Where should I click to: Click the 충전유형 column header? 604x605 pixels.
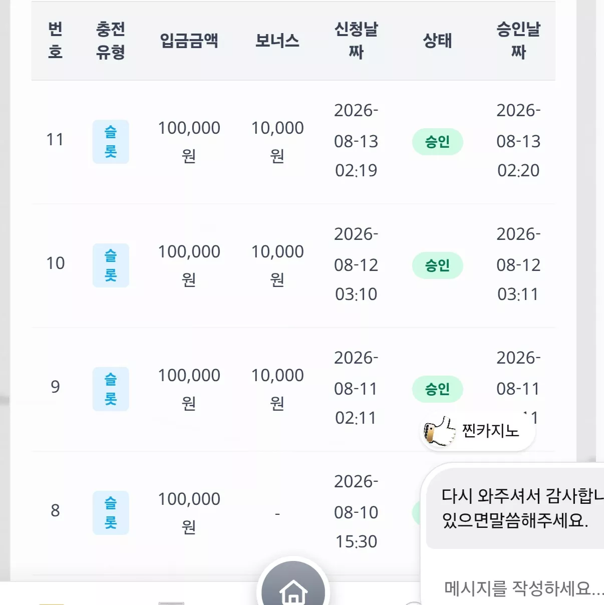(111, 41)
